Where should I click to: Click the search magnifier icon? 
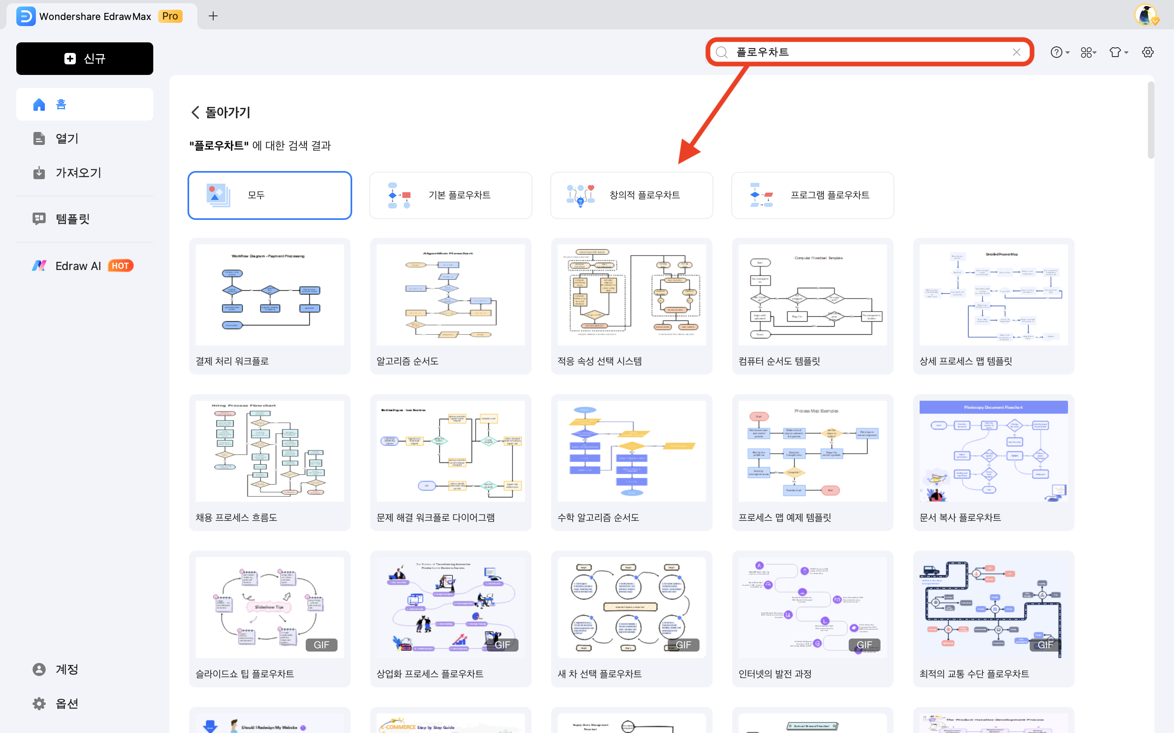(x=722, y=53)
